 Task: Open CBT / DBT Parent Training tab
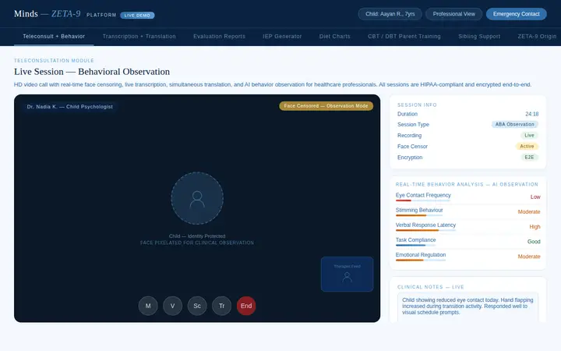point(404,37)
